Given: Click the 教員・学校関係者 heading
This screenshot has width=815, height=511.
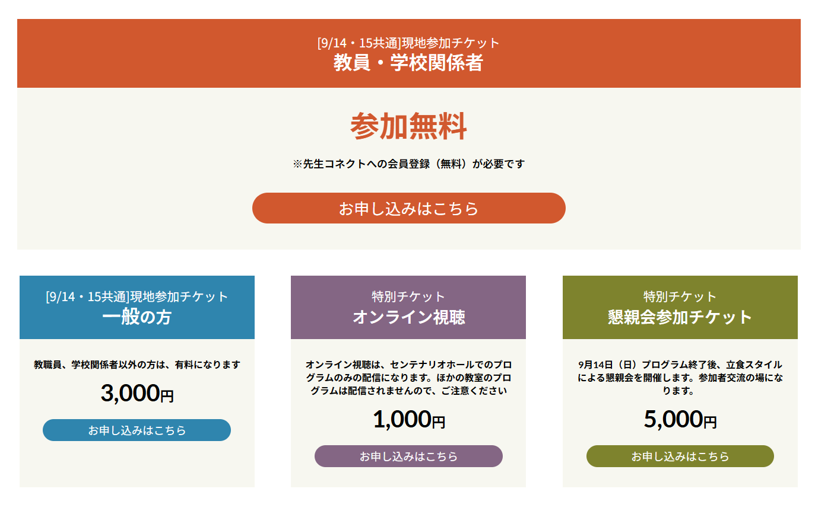Looking at the screenshot, I should tap(408, 63).
